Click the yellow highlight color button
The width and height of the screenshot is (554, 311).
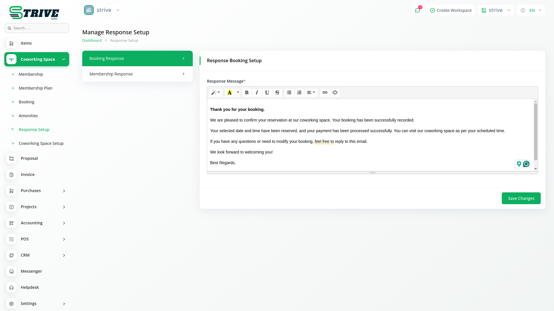click(230, 92)
